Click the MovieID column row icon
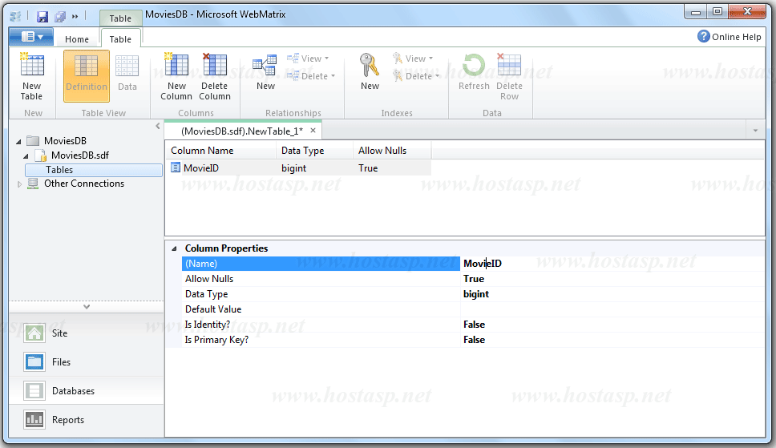The width and height of the screenshot is (776, 448). pos(176,167)
